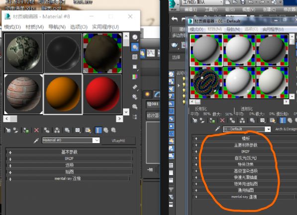297x215 pixels.
Task: Click the video color check icon in left sidebar
Action: coord(135,76)
